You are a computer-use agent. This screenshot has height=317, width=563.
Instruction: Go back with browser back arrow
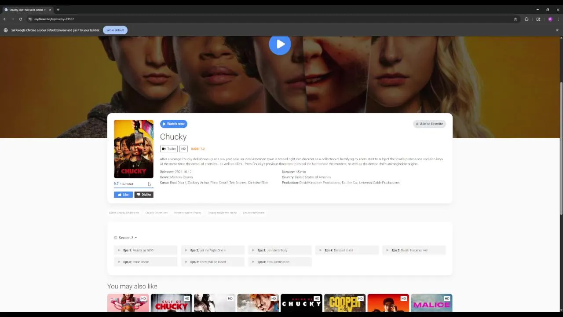coord(5,19)
